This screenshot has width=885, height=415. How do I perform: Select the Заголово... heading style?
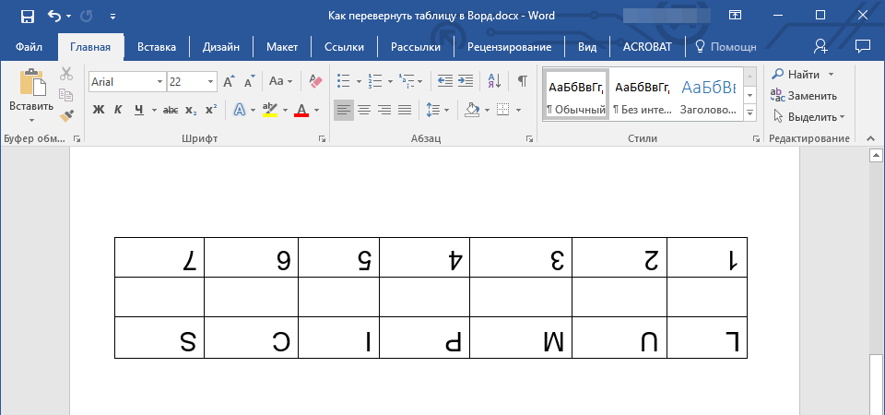click(x=708, y=94)
